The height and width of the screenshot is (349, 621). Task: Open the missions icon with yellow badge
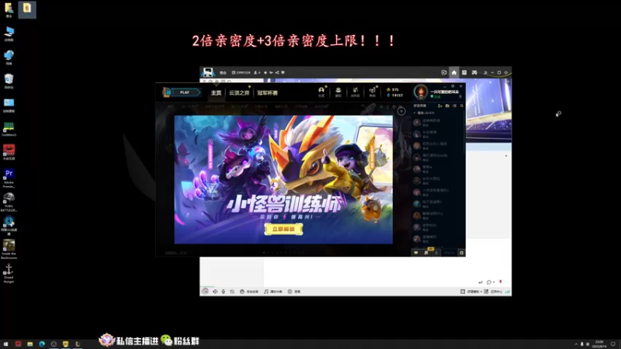tap(426, 253)
